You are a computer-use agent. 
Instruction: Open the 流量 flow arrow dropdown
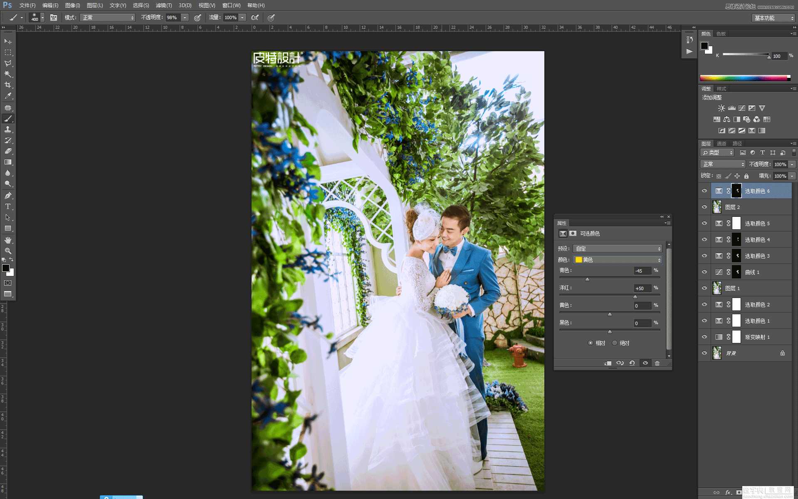tap(242, 17)
